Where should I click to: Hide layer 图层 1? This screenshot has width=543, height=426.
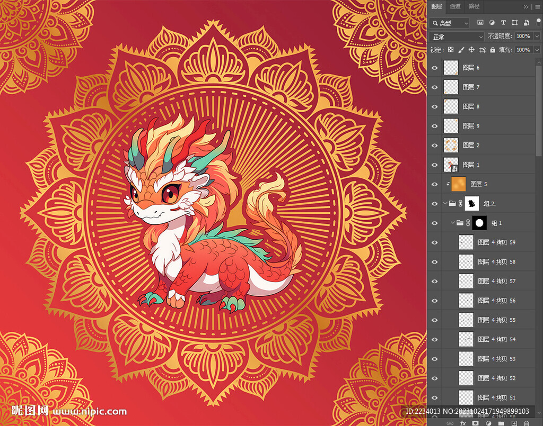pos(435,165)
